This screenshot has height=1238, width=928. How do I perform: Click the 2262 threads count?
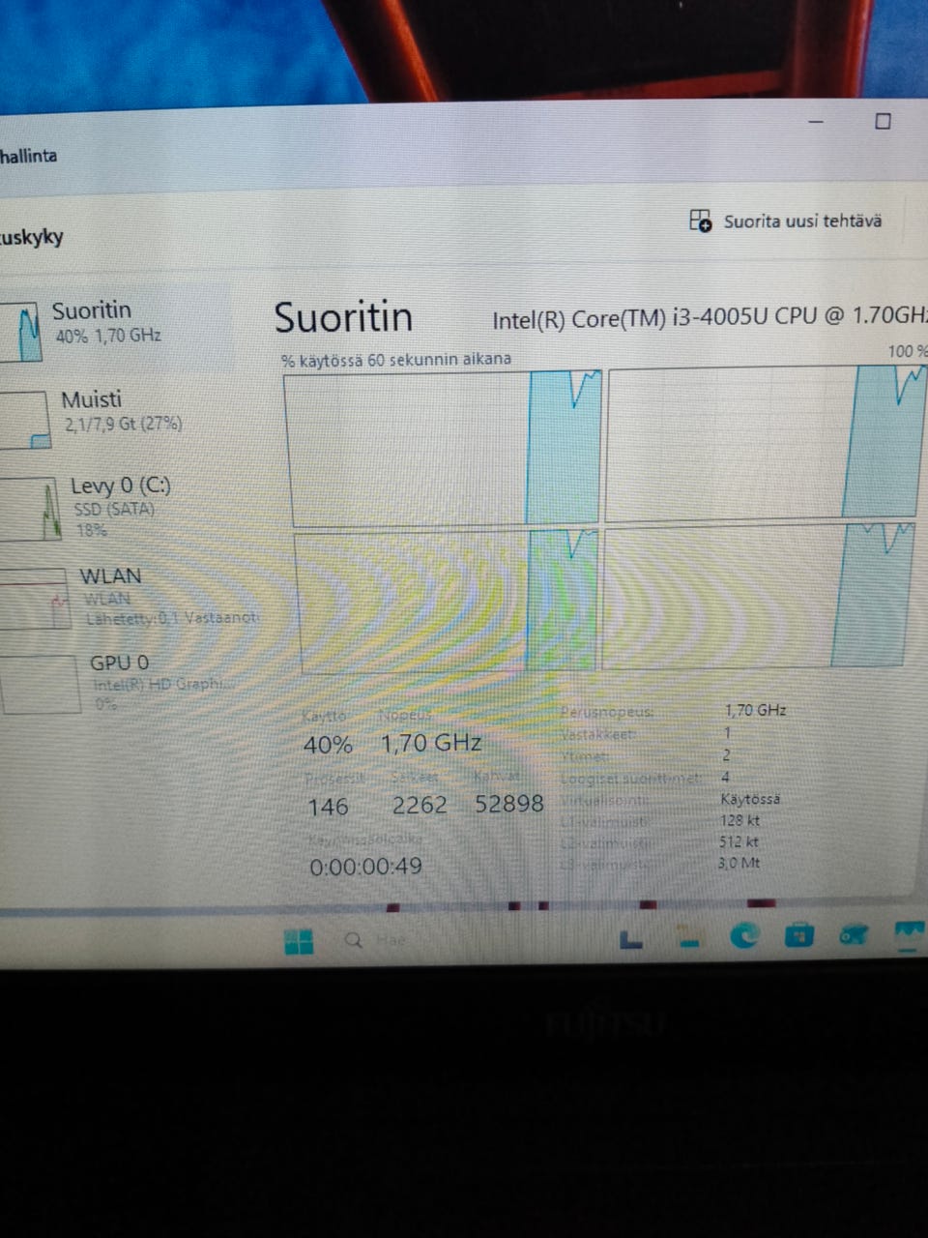pyautogui.click(x=420, y=805)
